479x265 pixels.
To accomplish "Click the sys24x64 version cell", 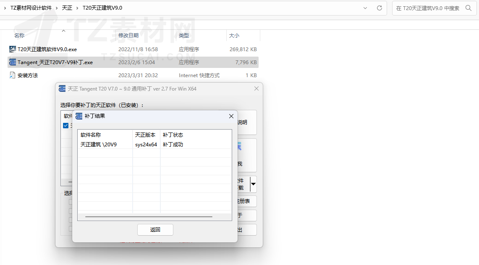I will tap(146, 145).
